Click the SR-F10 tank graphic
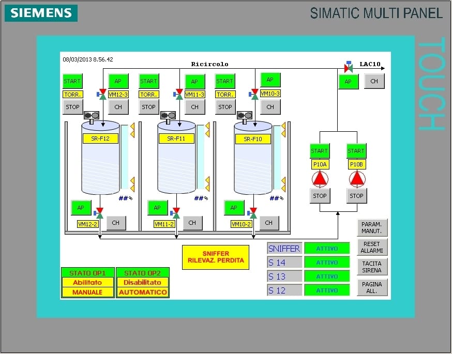Screen dimensions: 452x354 click(x=253, y=158)
